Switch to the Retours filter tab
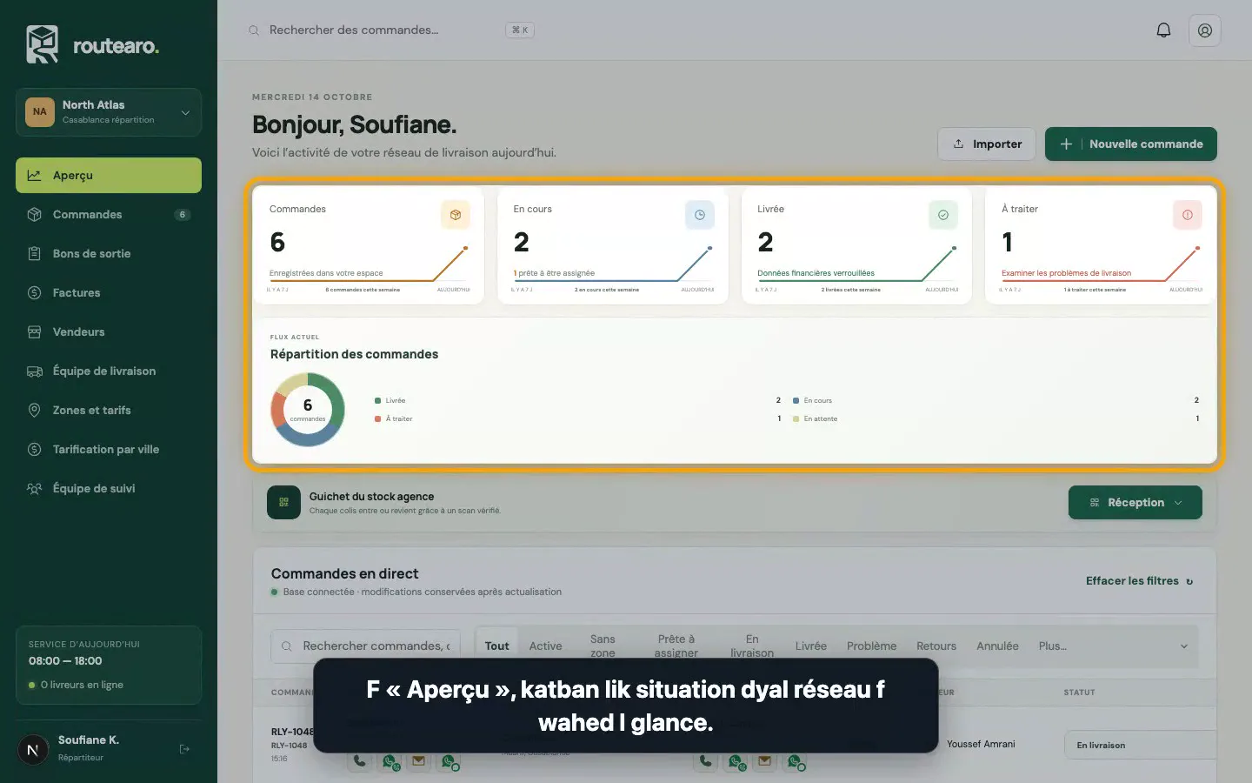Image resolution: width=1252 pixels, height=783 pixels. pos(936,646)
